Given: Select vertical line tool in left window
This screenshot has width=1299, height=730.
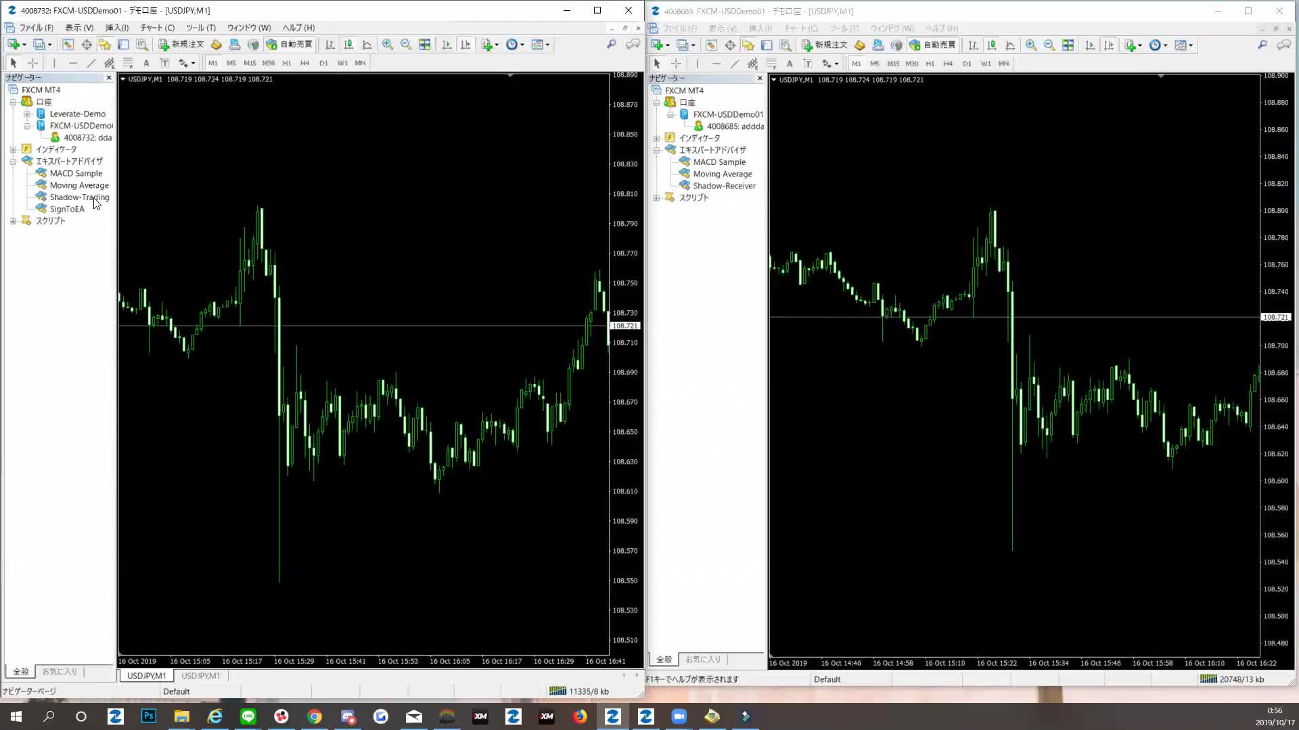Looking at the screenshot, I should coord(54,63).
